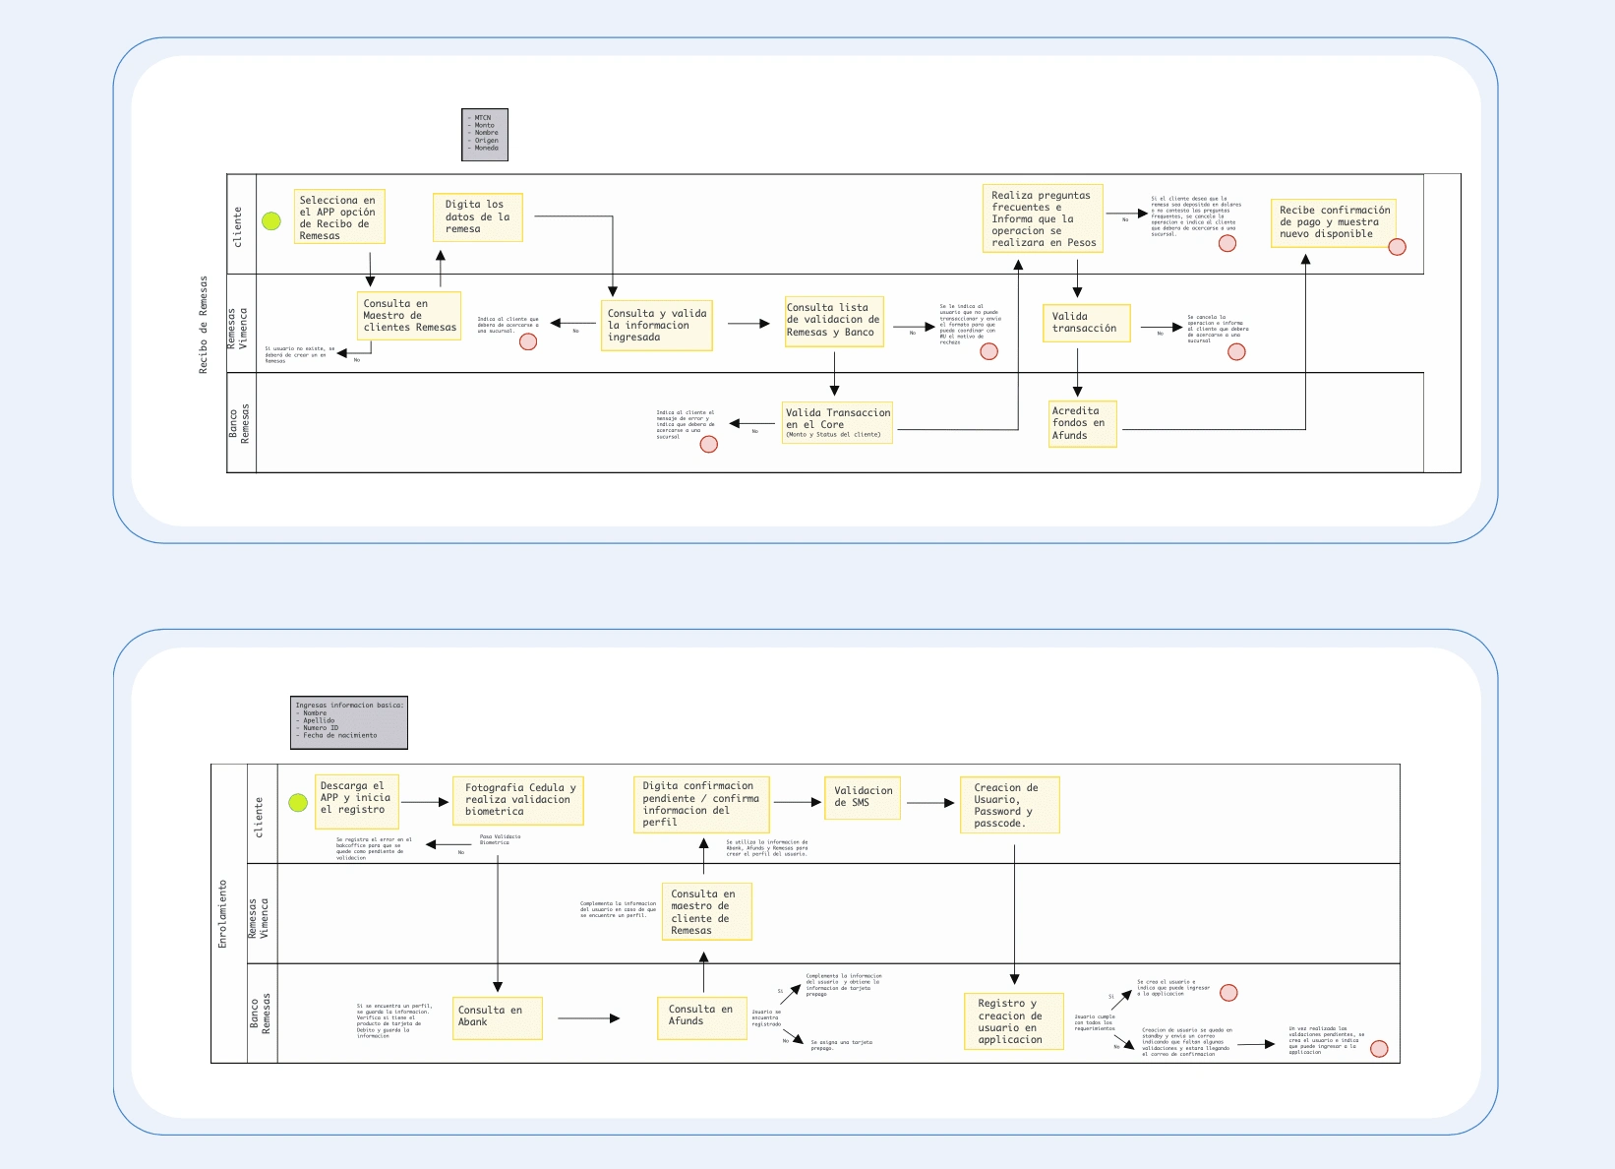Select 'Registro y creacion de usuario en applicacion' note
The width and height of the screenshot is (1615, 1169).
(x=1014, y=1021)
